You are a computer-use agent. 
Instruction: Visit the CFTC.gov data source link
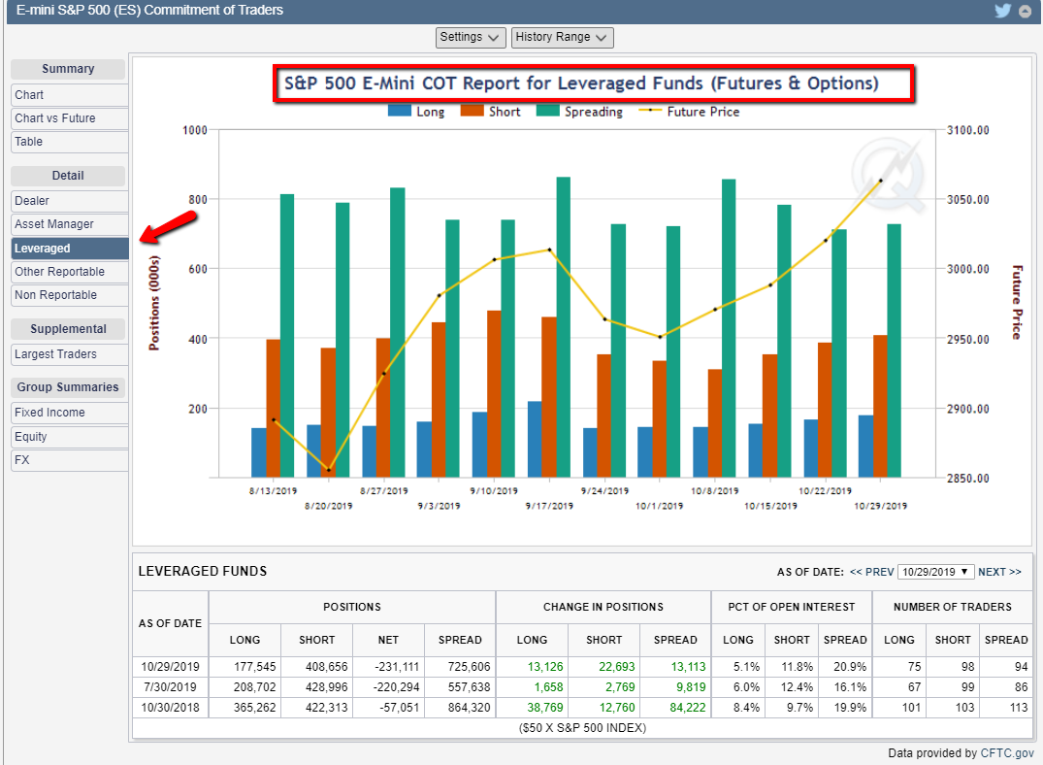tap(1007, 753)
